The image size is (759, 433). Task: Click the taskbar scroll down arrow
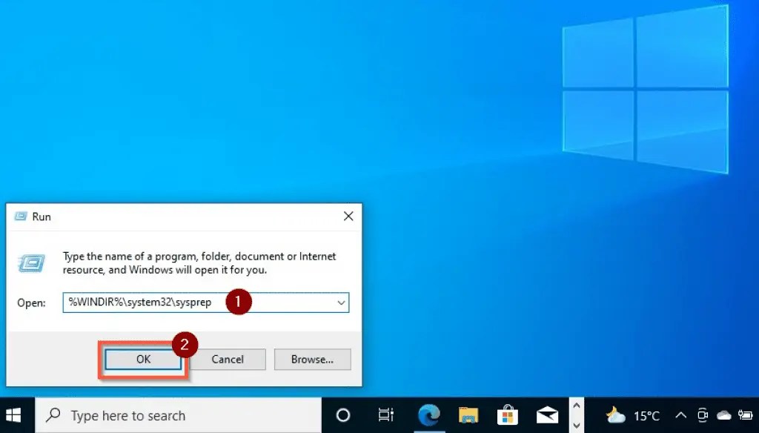pos(577,424)
